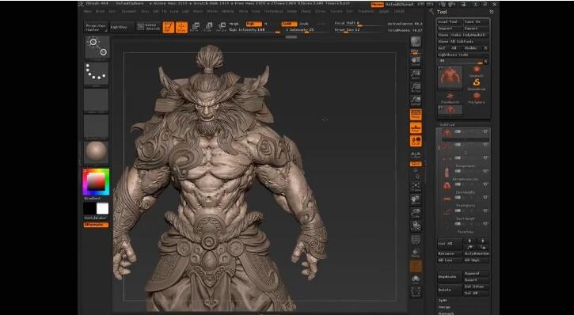Click the Rotate view icon in right shelf
The width and height of the screenshot is (574, 315).
pos(416,226)
